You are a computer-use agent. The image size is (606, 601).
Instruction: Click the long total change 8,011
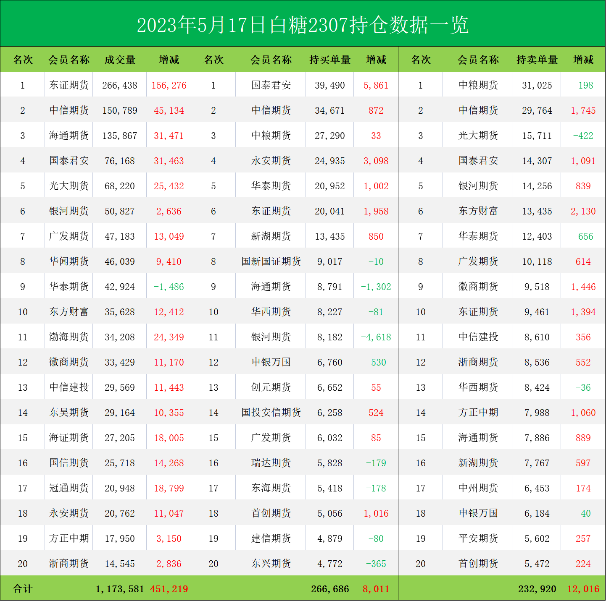(376, 589)
